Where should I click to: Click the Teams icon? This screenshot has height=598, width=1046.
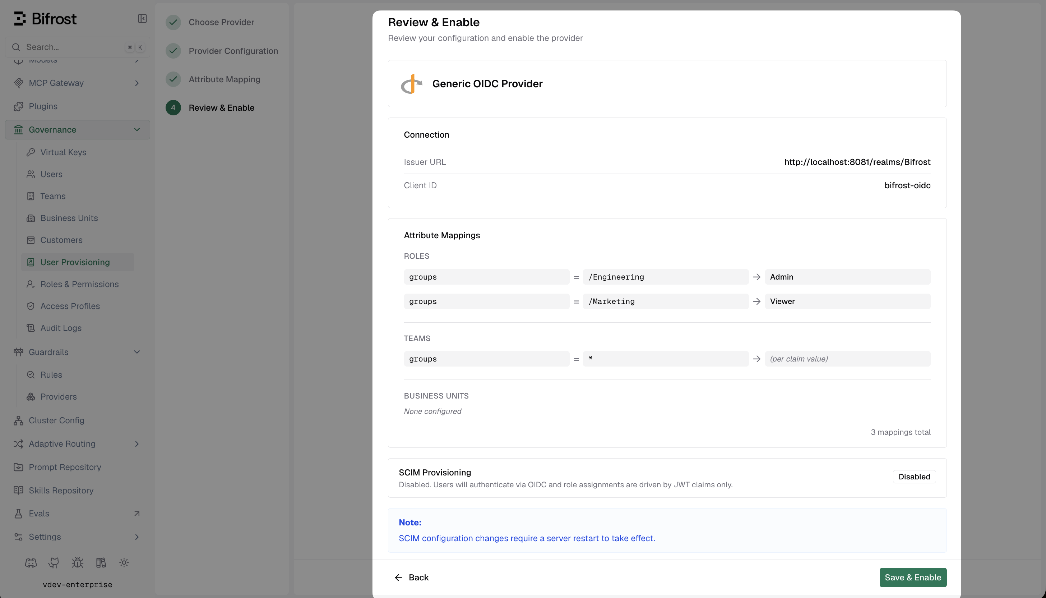[31, 196]
